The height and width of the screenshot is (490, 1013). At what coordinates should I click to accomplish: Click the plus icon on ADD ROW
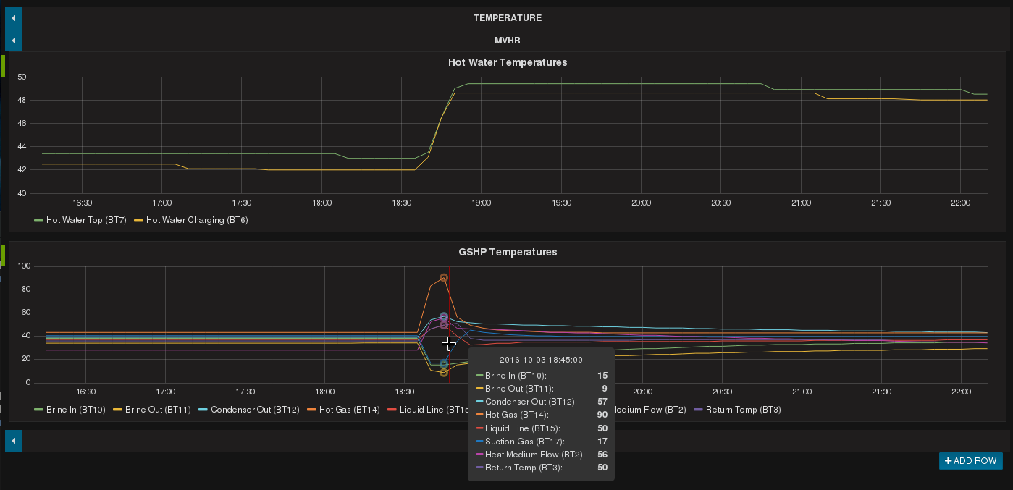(x=947, y=461)
